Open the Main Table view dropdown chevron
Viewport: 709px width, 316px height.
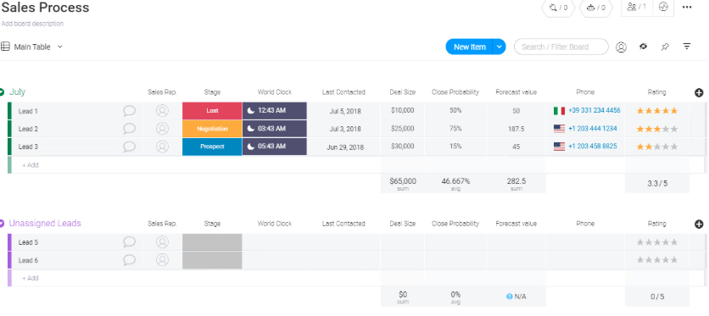tap(59, 47)
